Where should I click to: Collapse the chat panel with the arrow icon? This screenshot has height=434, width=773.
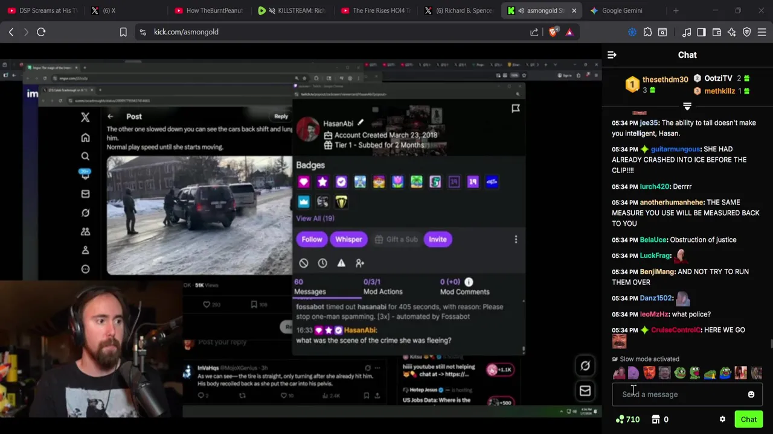point(612,55)
